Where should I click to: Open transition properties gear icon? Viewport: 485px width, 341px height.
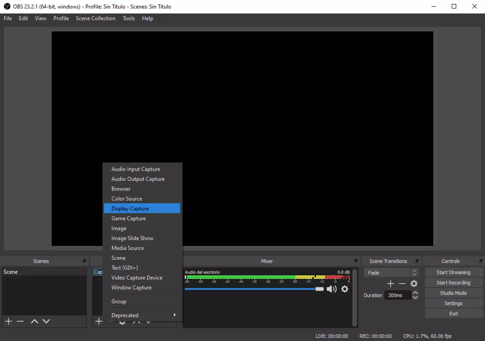(414, 283)
